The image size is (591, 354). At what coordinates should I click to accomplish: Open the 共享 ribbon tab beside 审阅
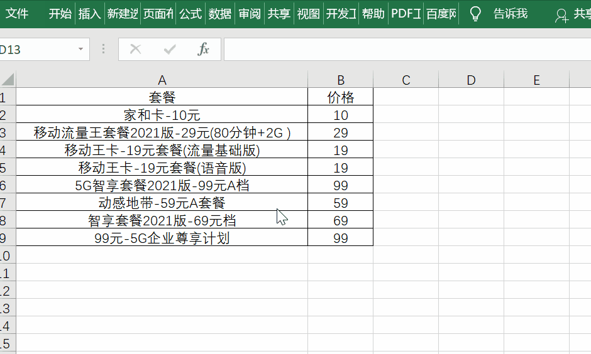pyautogui.click(x=279, y=14)
